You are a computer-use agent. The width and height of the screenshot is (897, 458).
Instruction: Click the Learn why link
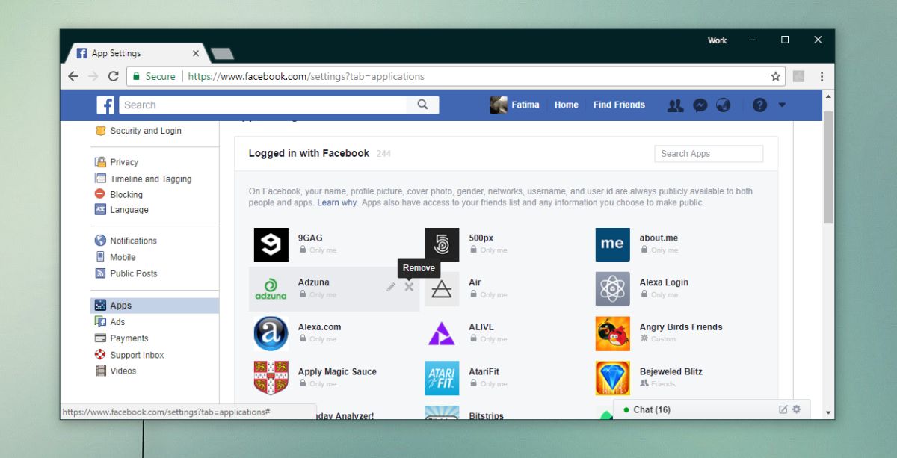coord(337,203)
